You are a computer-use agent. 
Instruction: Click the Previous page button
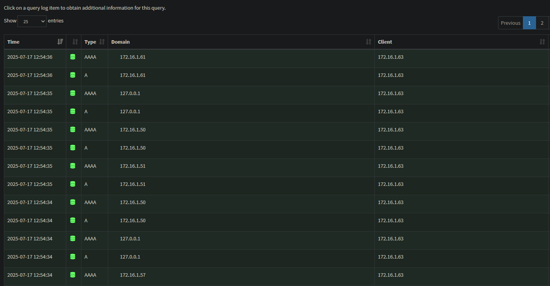(x=510, y=23)
